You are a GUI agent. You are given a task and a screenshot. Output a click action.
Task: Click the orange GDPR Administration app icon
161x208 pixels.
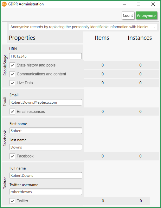pyautogui.click(x=4, y=4)
